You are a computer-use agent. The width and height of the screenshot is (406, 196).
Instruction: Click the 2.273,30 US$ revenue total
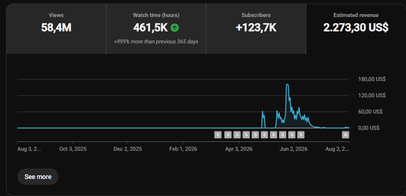(356, 27)
